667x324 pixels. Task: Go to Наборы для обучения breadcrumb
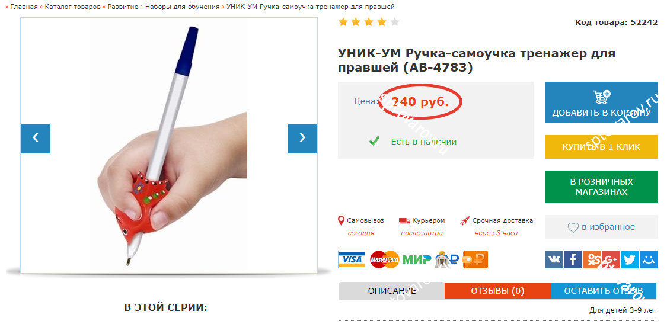pyautogui.click(x=183, y=7)
